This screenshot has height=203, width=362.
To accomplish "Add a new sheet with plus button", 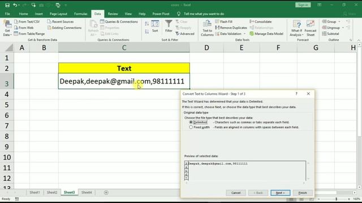I will tap(106, 192).
